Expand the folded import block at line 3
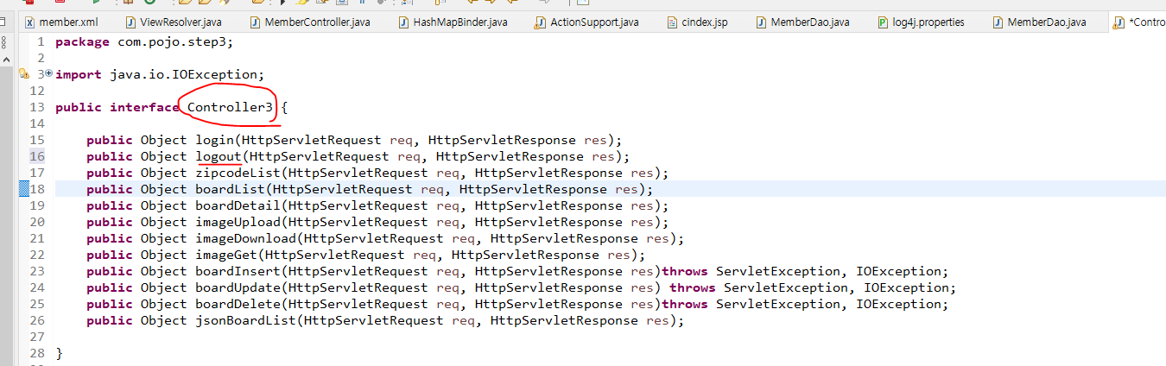The width and height of the screenshot is (1166, 366). [x=49, y=74]
